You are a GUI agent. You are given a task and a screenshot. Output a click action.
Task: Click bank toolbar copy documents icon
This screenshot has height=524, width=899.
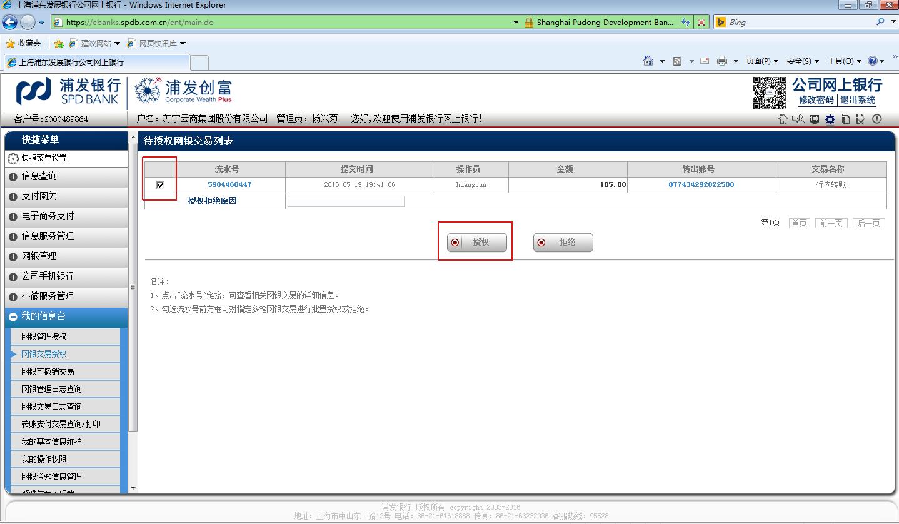[x=846, y=119]
